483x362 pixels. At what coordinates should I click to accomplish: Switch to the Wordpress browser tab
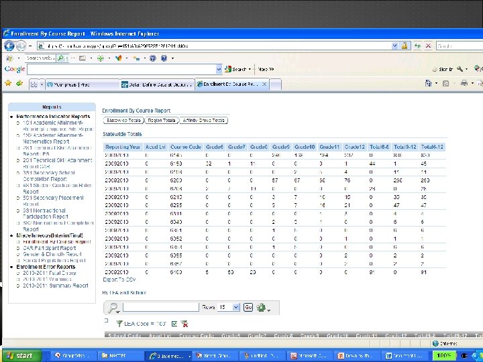(83, 84)
